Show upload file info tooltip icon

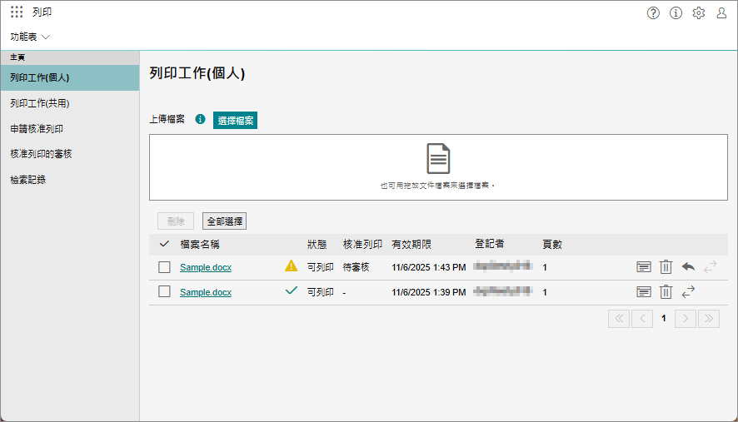[x=200, y=120]
